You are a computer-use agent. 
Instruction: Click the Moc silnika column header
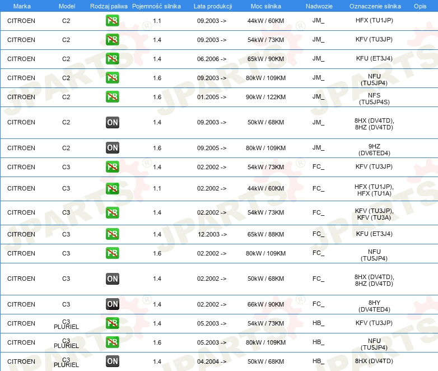point(266,6)
